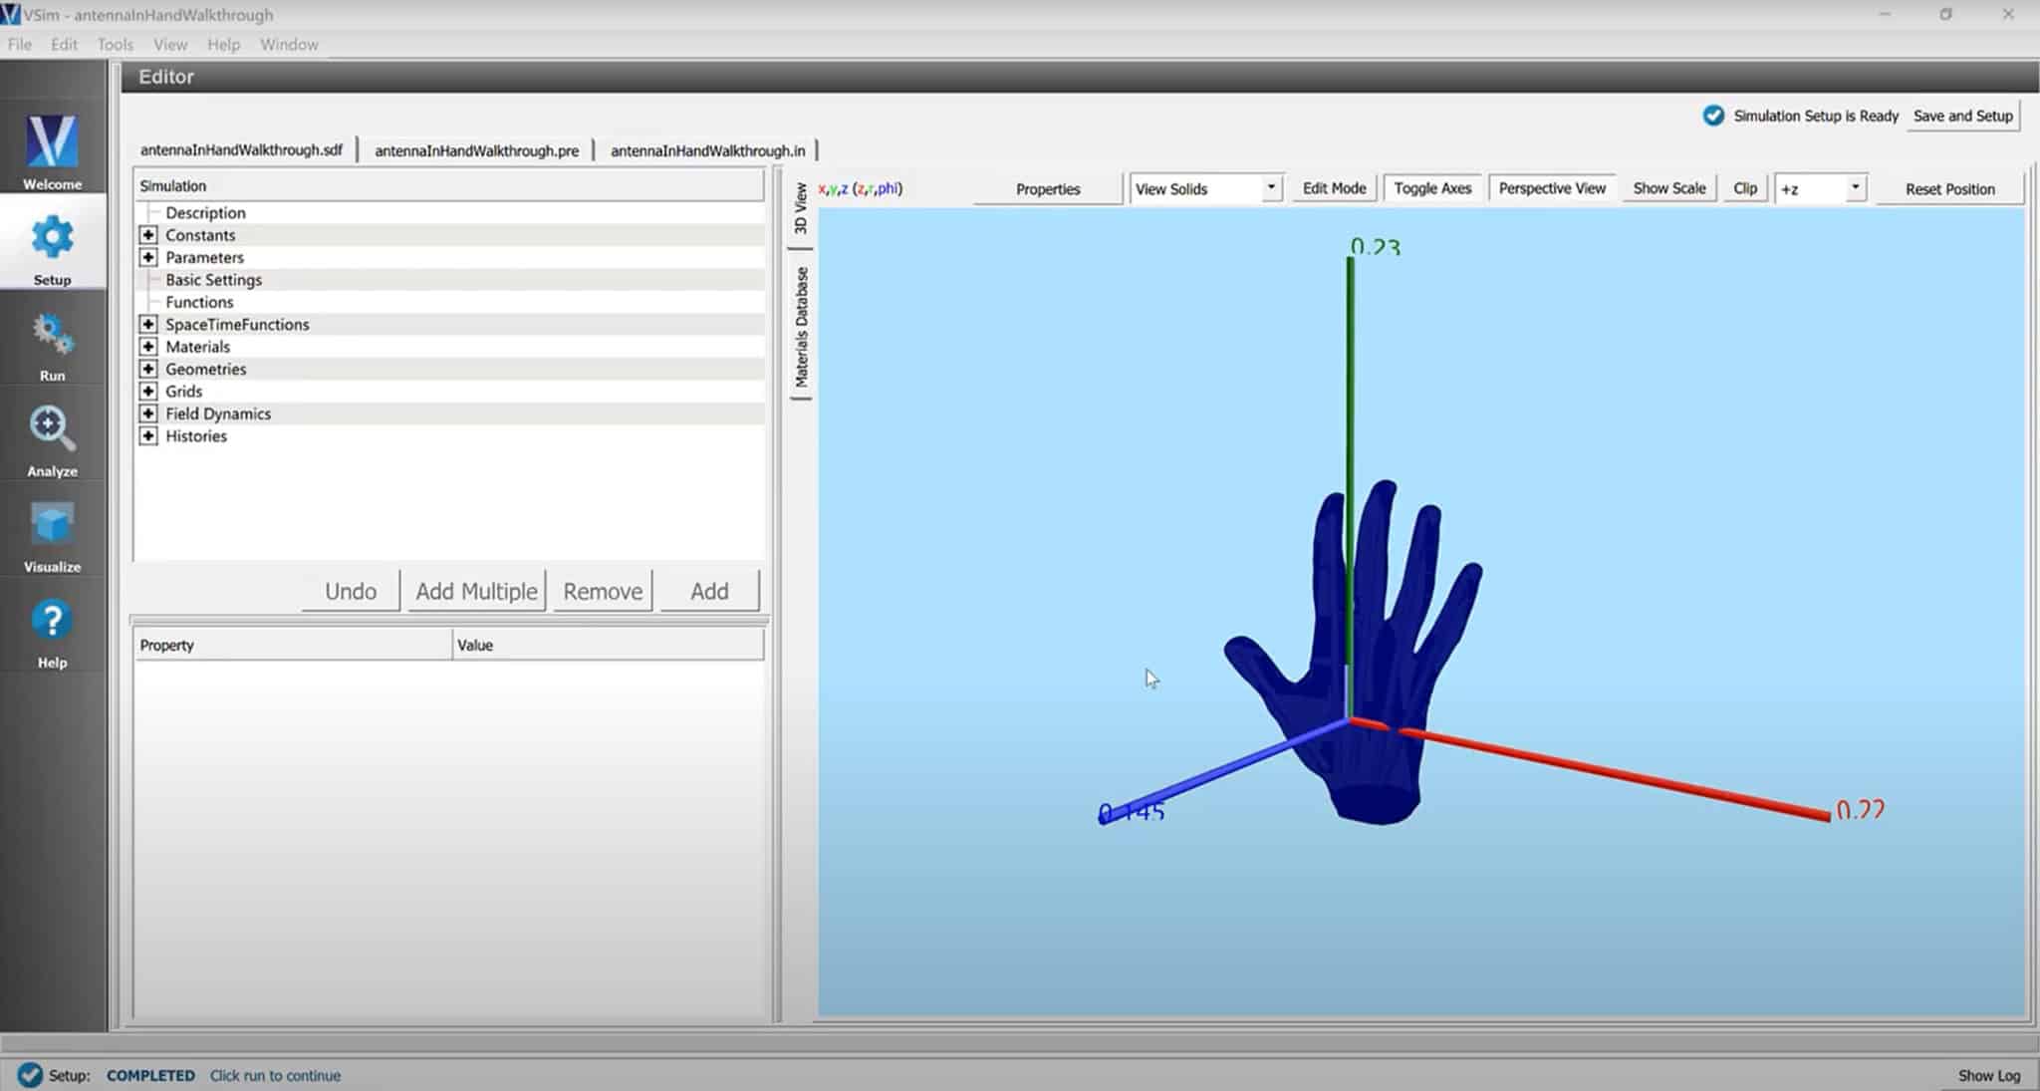The image size is (2040, 1091).
Task: Click the Save and Setup button
Action: pos(1961,116)
